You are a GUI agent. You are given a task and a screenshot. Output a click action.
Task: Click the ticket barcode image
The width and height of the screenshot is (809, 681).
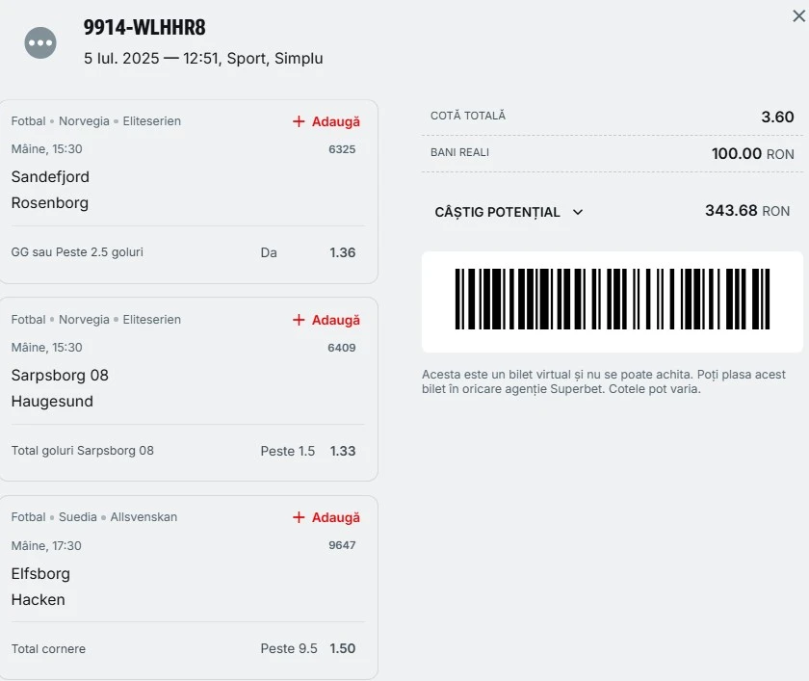point(612,299)
